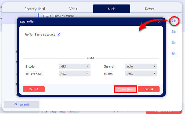This screenshot has width=185, height=114.
Task: Expand the Bitrate dropdown
Action: coord(141,73)
